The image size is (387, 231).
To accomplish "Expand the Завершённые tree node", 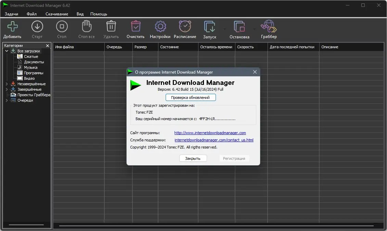I will (x=7, y=89).
